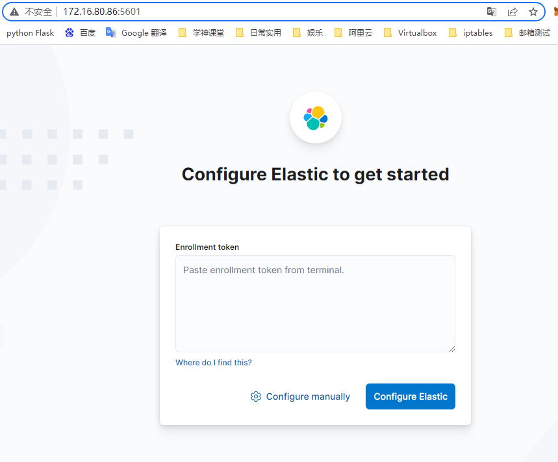Click the Configure Elastic button
558x462 pixels.
pyautogui.click(x=411, y=396)
